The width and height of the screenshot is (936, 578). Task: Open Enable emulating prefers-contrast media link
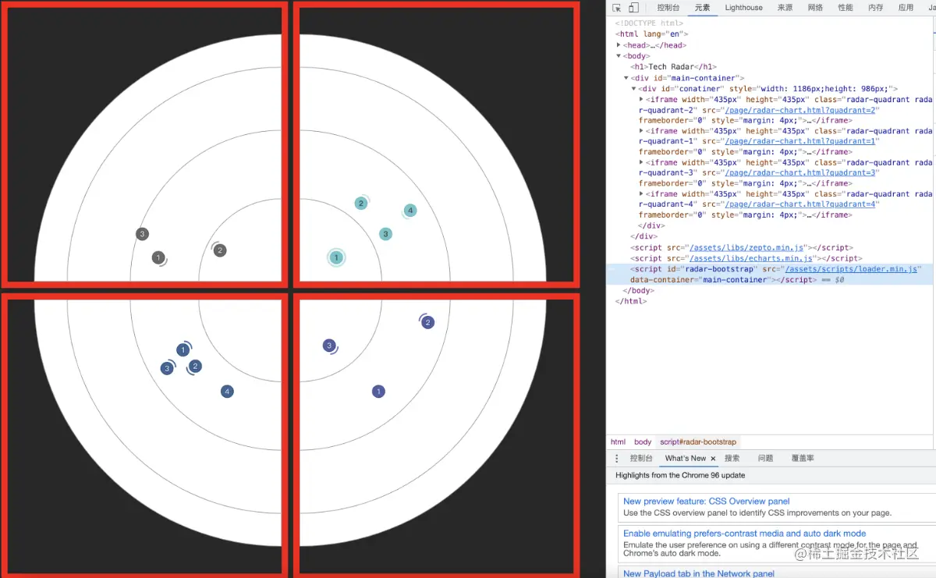click(744, 534)
